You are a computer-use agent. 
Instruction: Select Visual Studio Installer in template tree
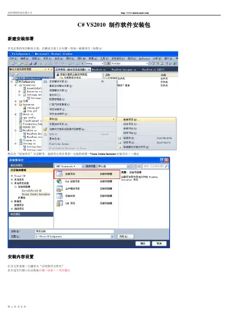(36, 194)
